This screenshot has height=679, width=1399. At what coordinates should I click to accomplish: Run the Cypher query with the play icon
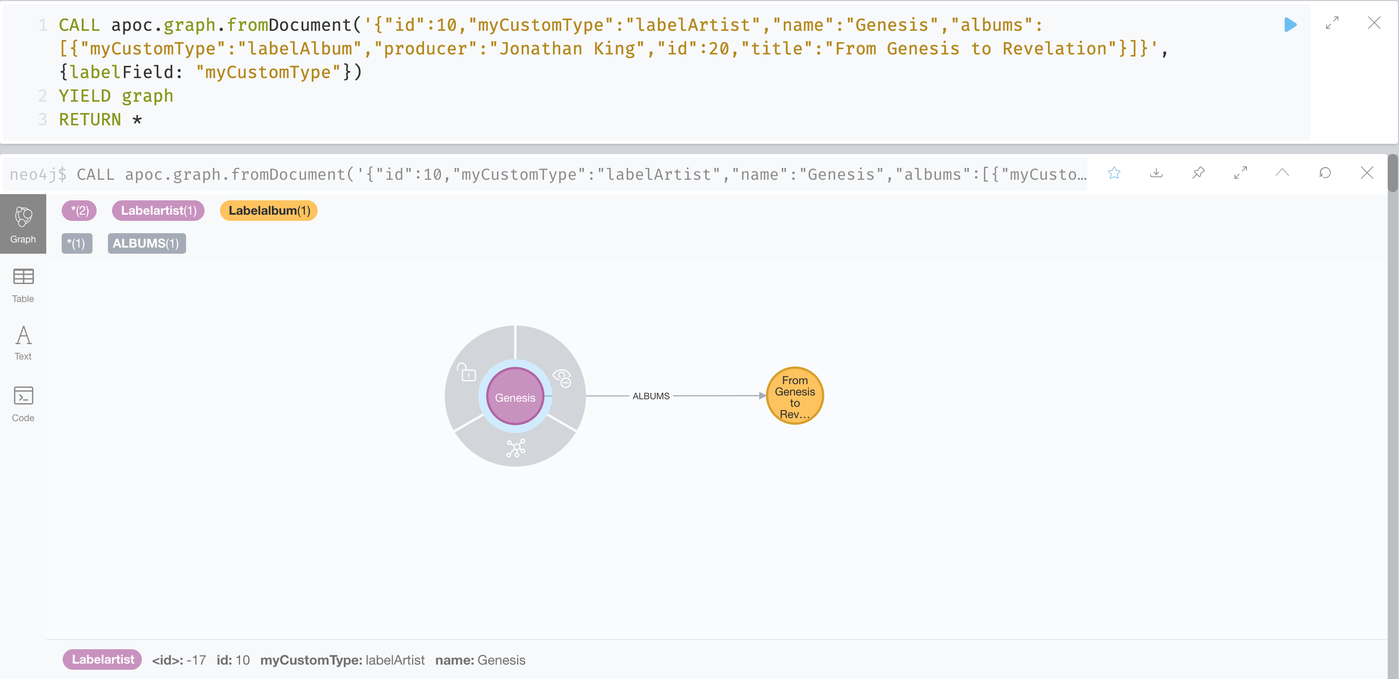[x=1290, y=25]
